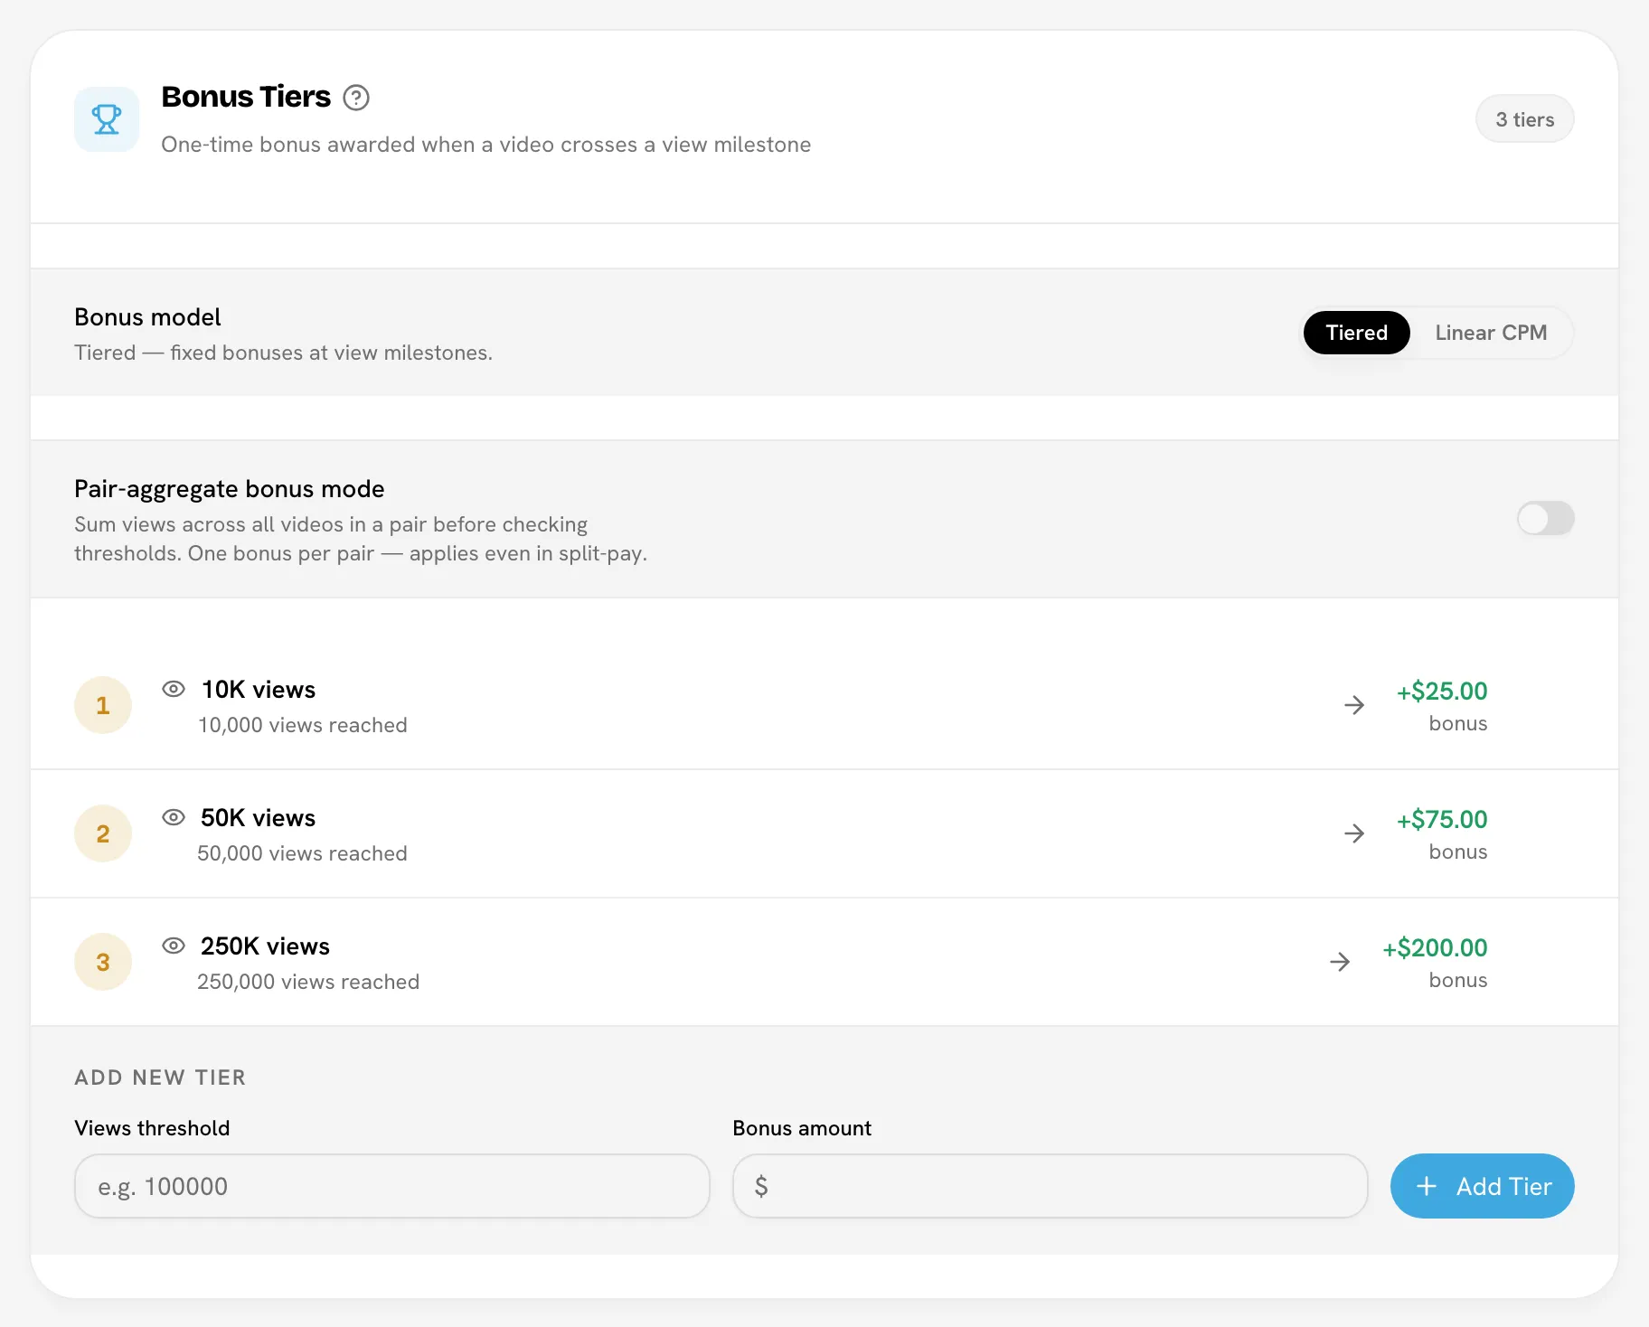The image size is (1649, 1327).
Task: Switch to the Linear CPM bonus model
Action: pos(1491,333)
